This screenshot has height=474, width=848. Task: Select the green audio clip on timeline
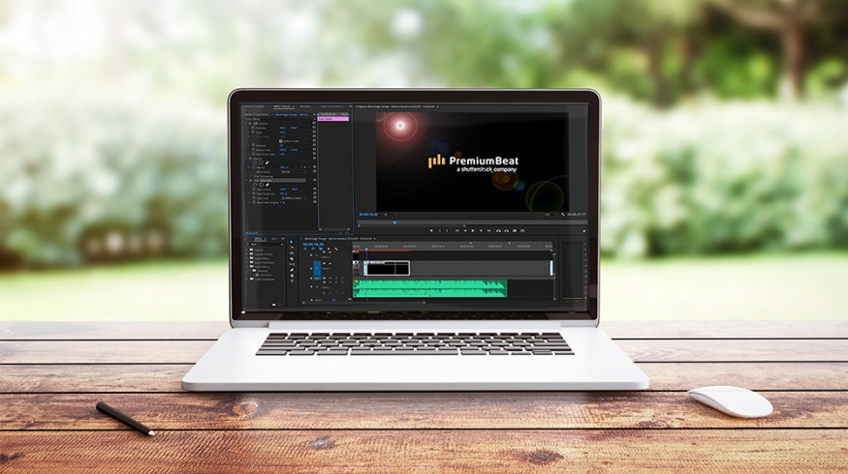click(429, 287)
